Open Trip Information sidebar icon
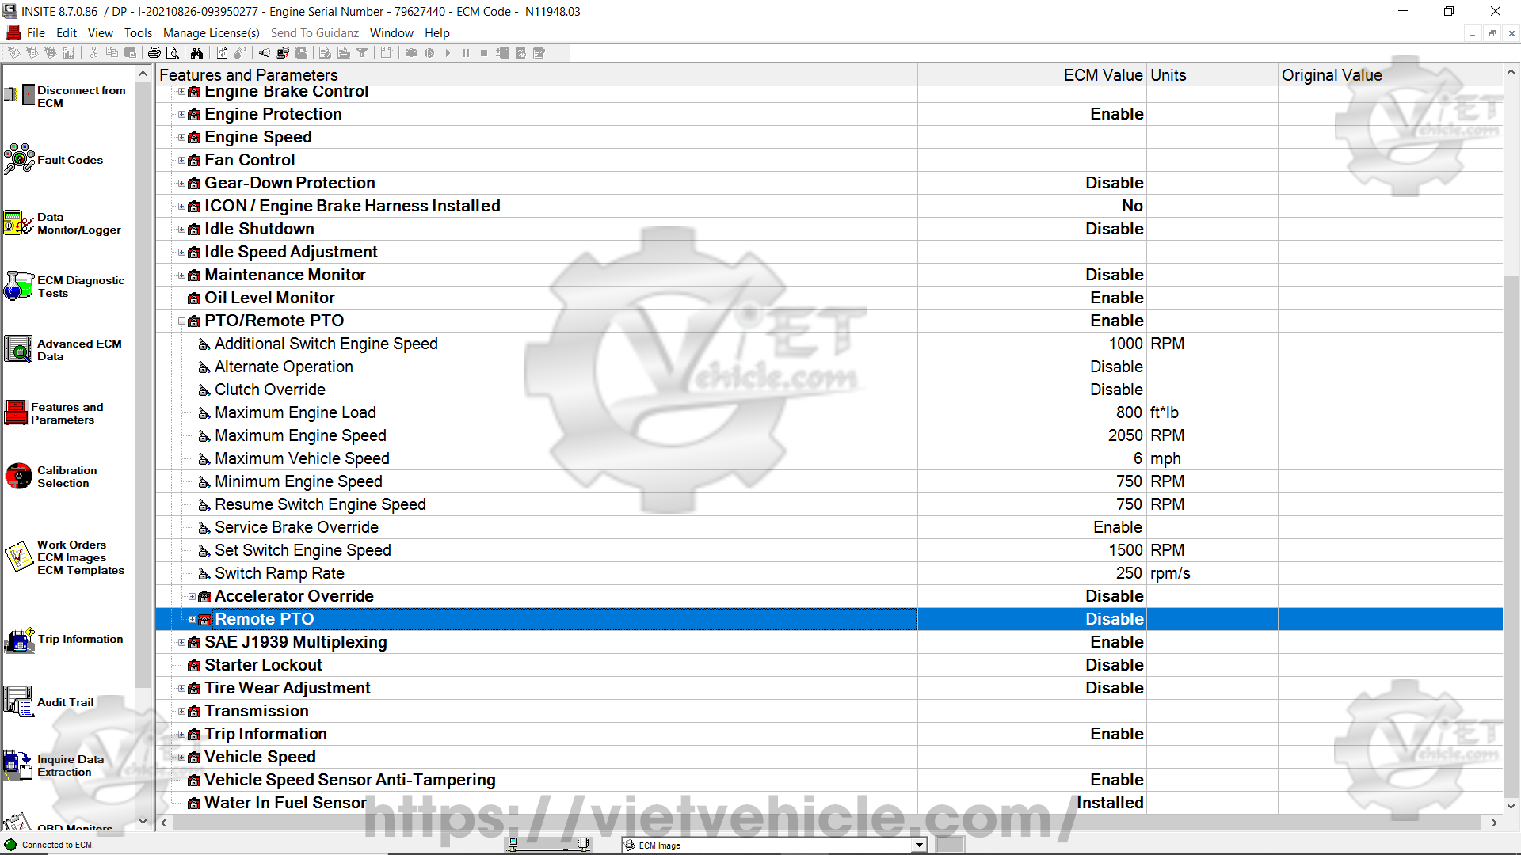The width and height of the screenshot is (1521, 855). coord(19,640)
